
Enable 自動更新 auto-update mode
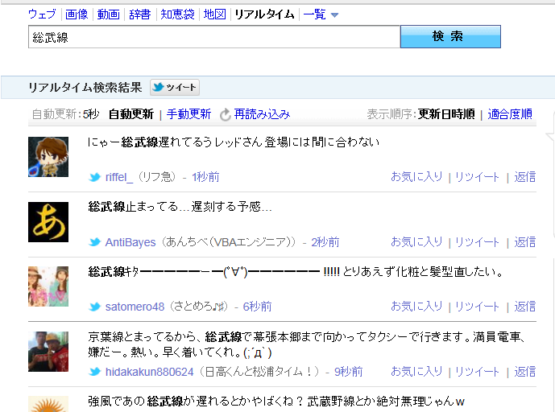click(x=130, y=114)
